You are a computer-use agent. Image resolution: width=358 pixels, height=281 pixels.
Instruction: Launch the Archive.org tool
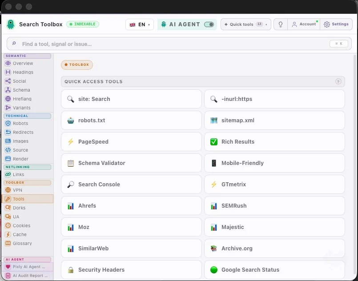[x=274, y=249]
